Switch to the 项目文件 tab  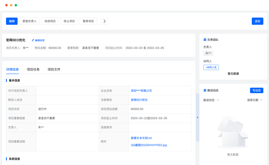pyautogui.click(x=54, y=69)
